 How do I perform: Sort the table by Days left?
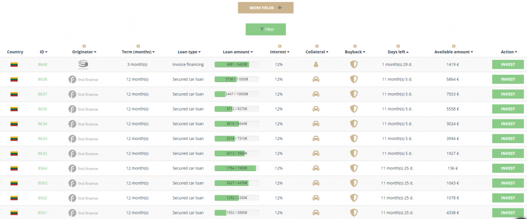[x=398, y=52]
